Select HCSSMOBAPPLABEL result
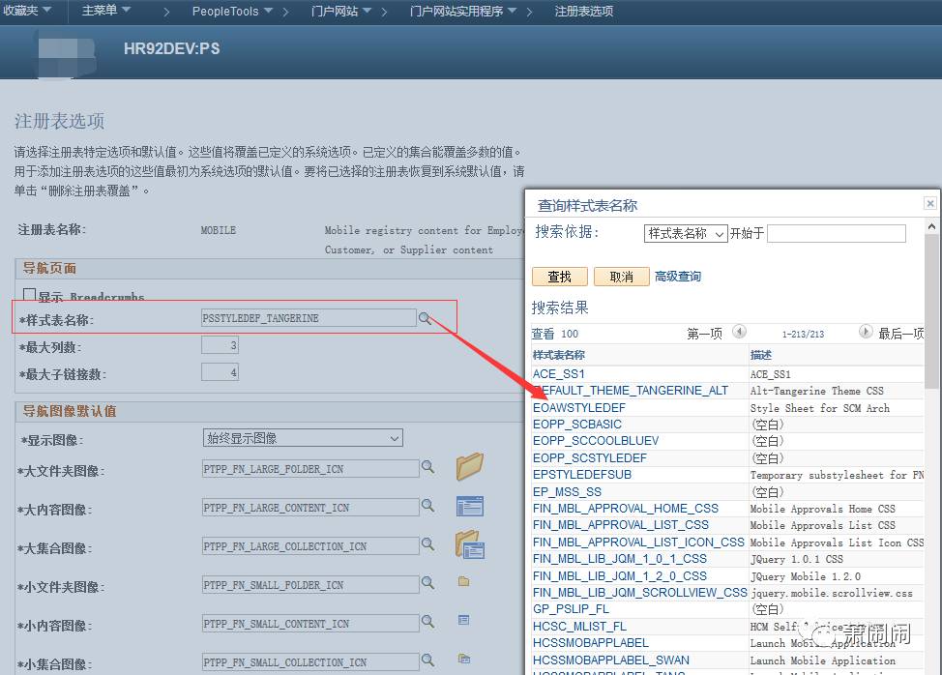942x675 pixels. [591, 642]
